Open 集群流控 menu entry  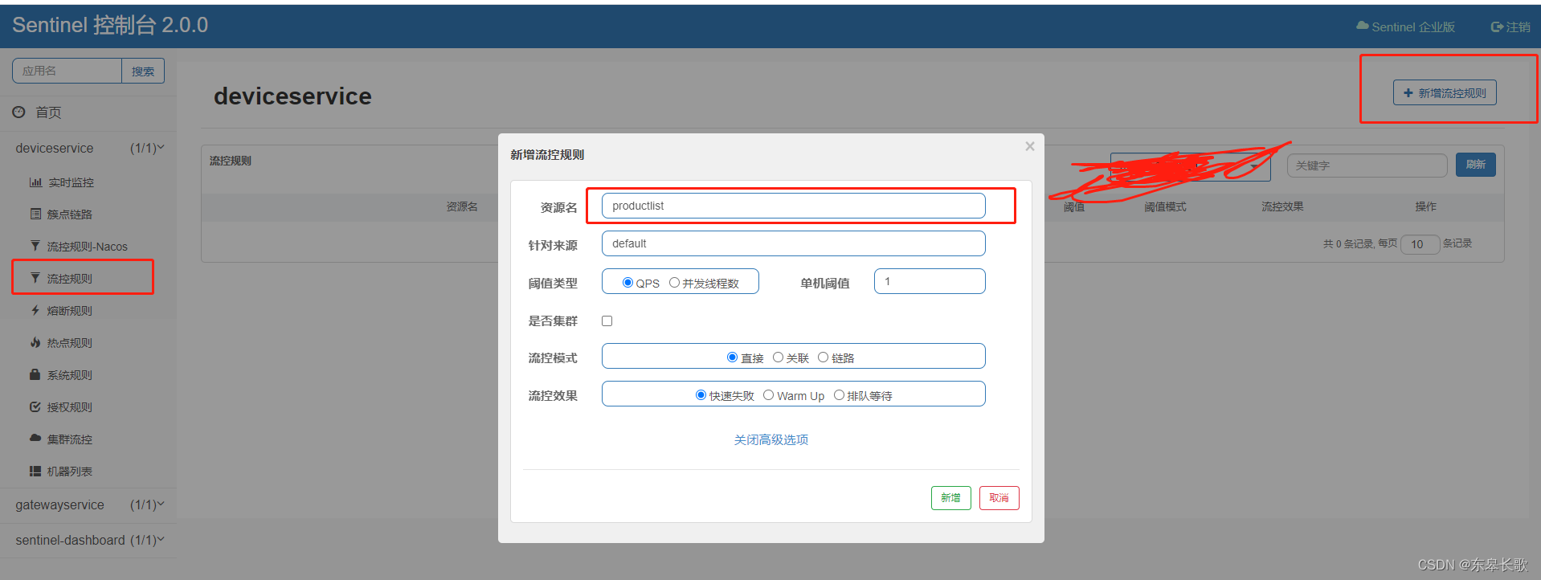70,439
